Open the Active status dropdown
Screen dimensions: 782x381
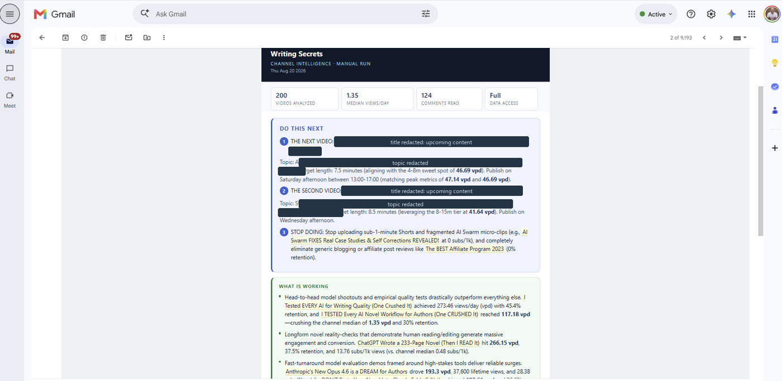tap(656, 14)
